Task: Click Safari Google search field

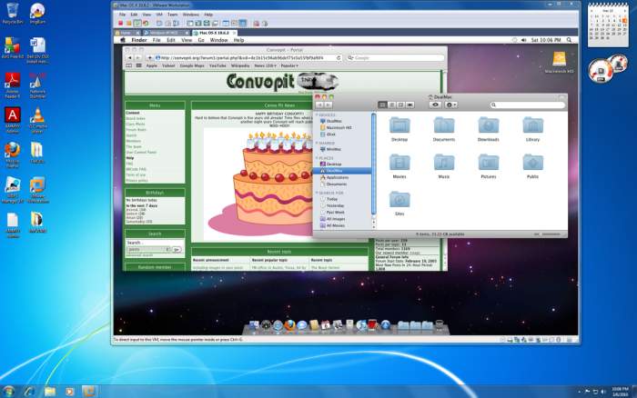Action: (x=395, y=58)
